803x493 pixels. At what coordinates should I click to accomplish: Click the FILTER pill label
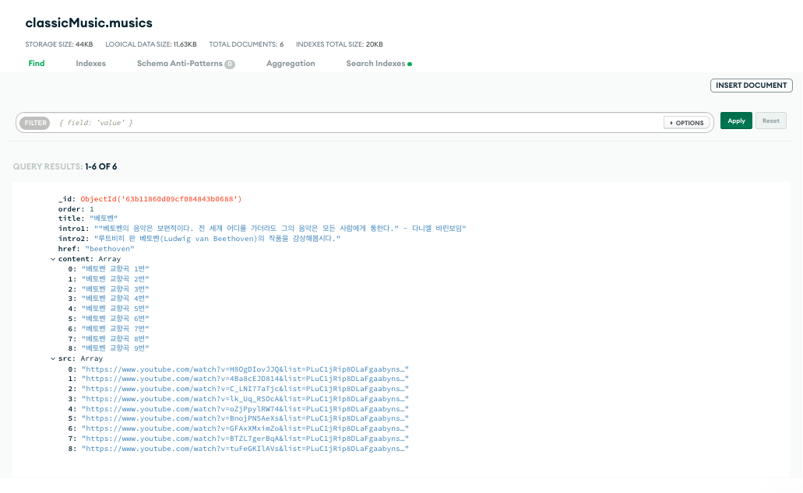[x=34, y=122]
